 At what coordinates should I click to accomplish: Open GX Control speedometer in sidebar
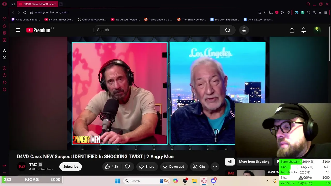click(4, 19)
